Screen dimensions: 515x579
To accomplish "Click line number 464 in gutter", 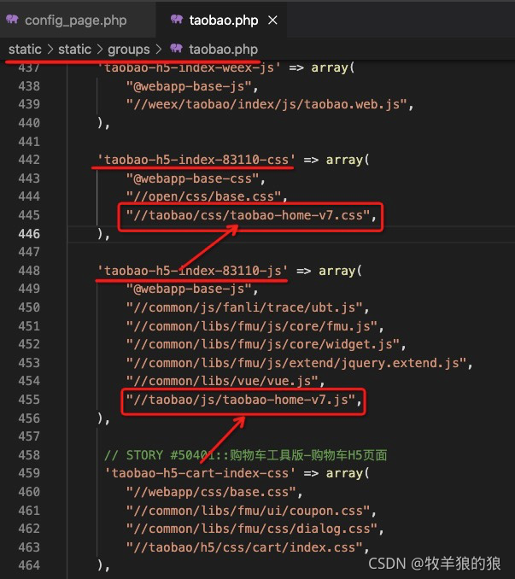I will point(29,565).
